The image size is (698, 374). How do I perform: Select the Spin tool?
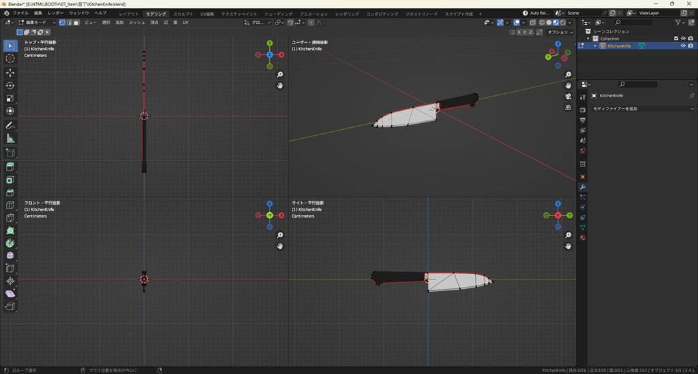click(10, 243)
